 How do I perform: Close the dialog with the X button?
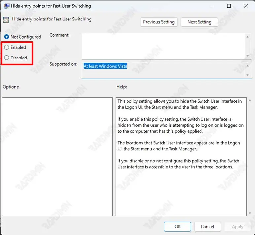(246, 6)
